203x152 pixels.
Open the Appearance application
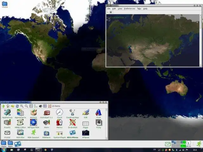pos(20,114)
